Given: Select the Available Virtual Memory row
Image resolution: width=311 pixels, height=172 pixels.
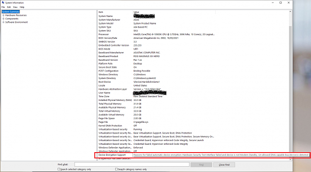Looking at the screenshot, I should [156, 115].
